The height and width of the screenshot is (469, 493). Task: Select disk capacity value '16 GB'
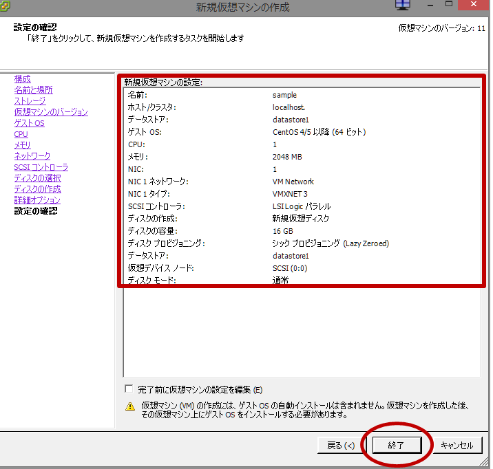click(283, 231)
